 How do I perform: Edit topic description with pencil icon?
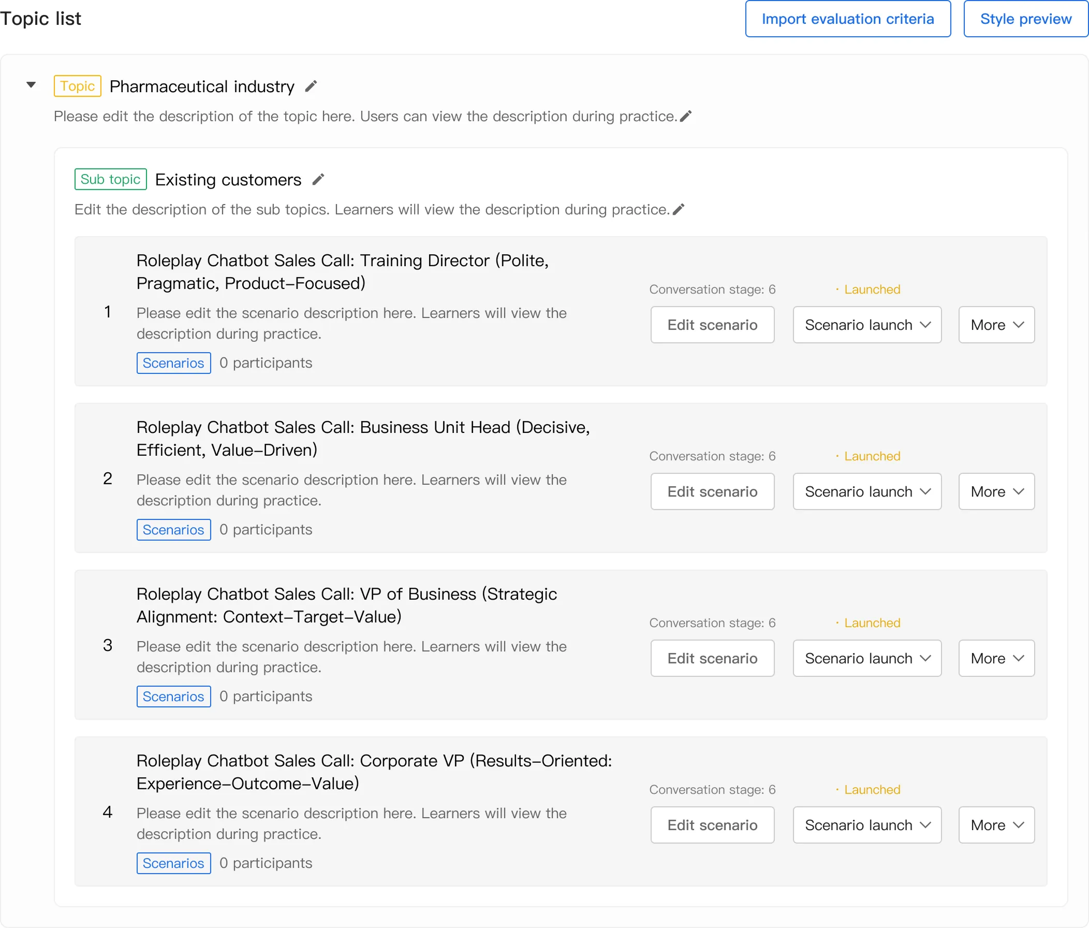[685, 116]
